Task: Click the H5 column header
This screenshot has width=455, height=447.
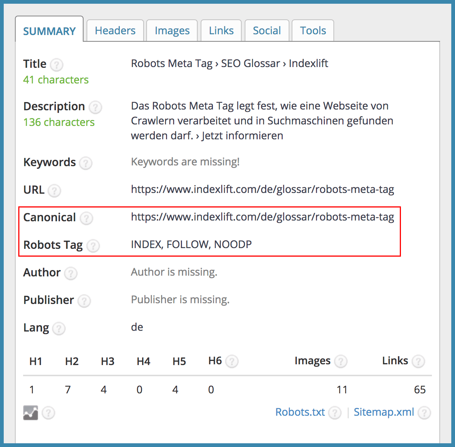Action: (x=179, y=361)
